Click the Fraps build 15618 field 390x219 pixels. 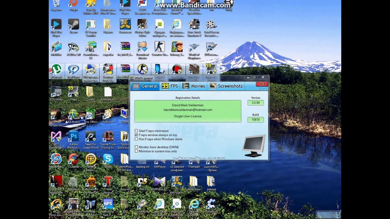pos(256,120)
